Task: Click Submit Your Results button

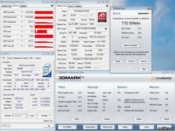Action: pyautogui.click(x=131, y=46)
